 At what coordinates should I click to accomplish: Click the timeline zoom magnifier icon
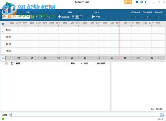tap(3, 58)
